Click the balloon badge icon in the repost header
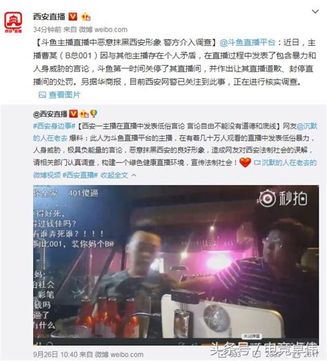This screenshot has height=361, width=327. tap(94, 113)
